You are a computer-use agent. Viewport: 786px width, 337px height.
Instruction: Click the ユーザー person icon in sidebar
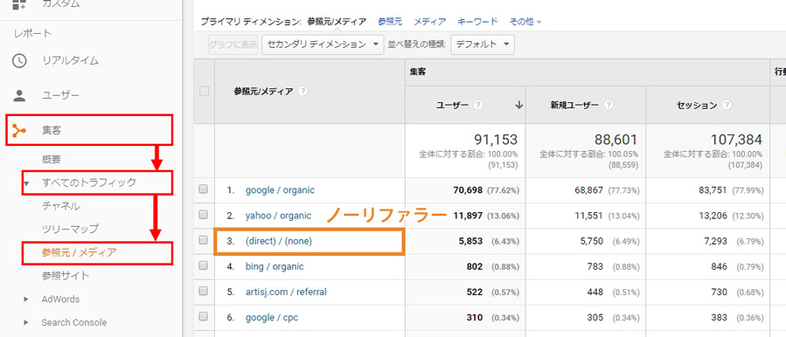[x=19, y=96]
